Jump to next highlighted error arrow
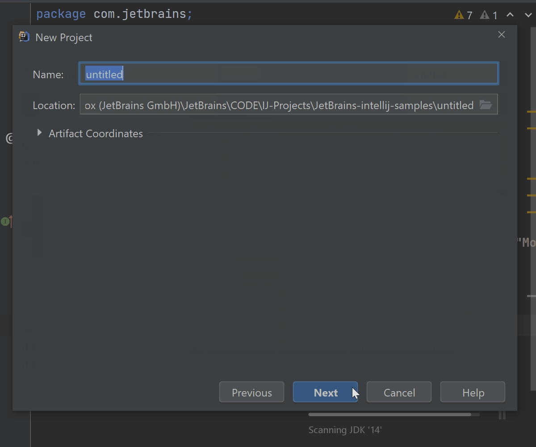Screen dimensions: 536x447 [528, 15]
